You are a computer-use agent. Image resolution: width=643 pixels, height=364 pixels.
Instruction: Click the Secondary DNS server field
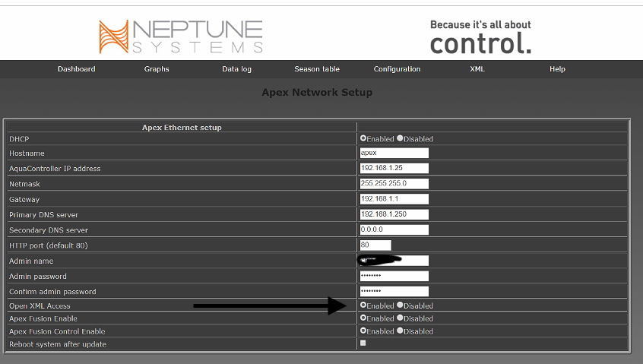(394, 229)
